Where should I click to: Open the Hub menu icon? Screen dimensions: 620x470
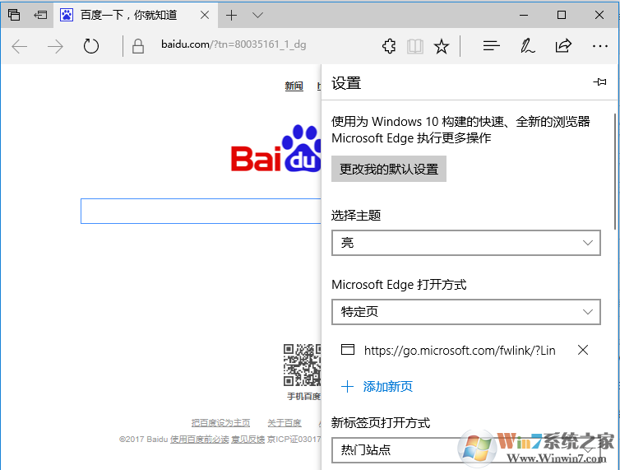tap(492, 47)
